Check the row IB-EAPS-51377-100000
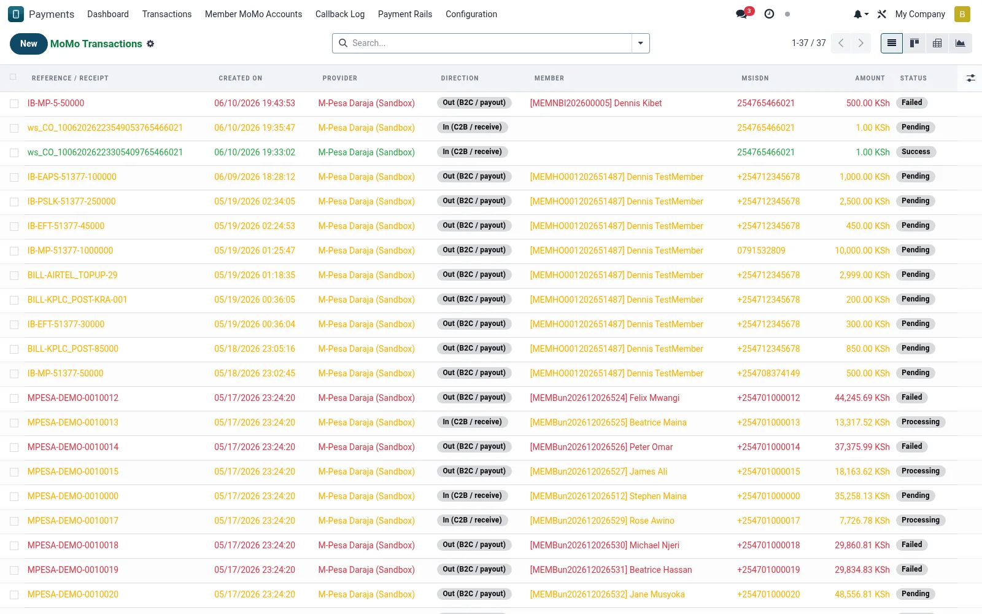 click(x=14, y=177)
